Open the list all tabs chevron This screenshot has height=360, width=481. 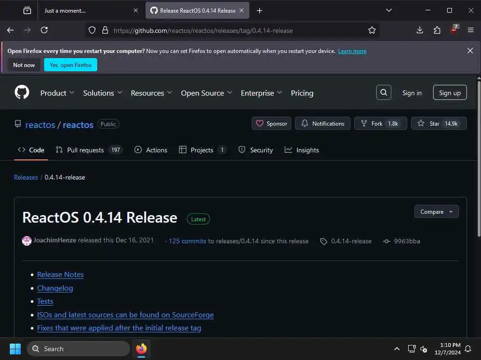(x=388, y=10)
